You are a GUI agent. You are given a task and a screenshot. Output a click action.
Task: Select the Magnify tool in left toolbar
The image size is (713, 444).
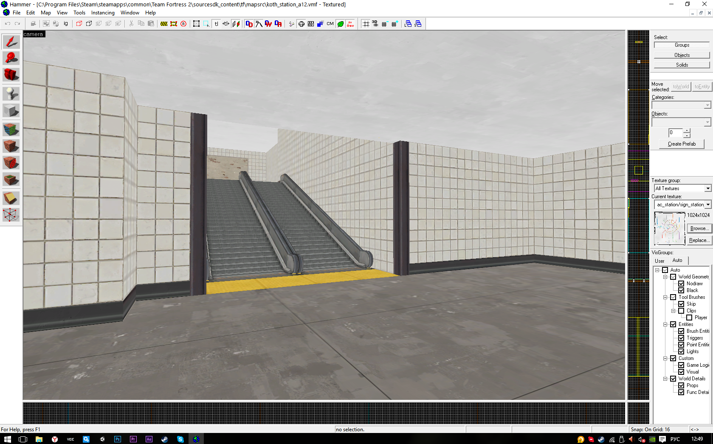coord(11,58)
